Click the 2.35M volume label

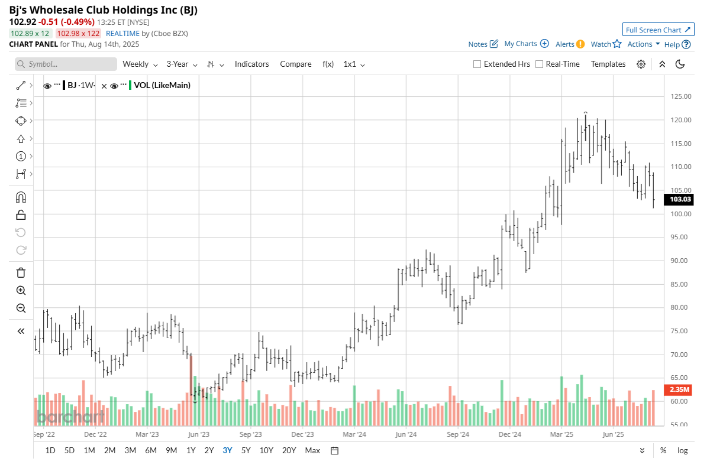pyautogui.click(x=679, y=390)
